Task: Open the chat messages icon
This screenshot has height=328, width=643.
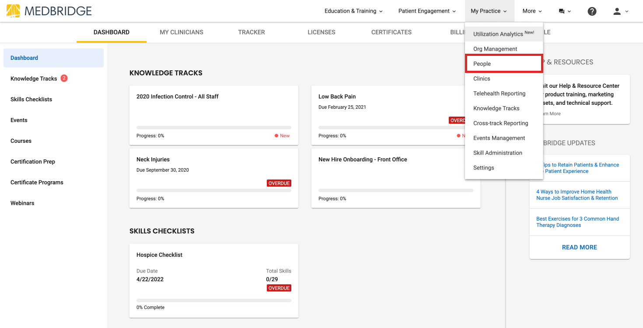Action: (562, 11)
